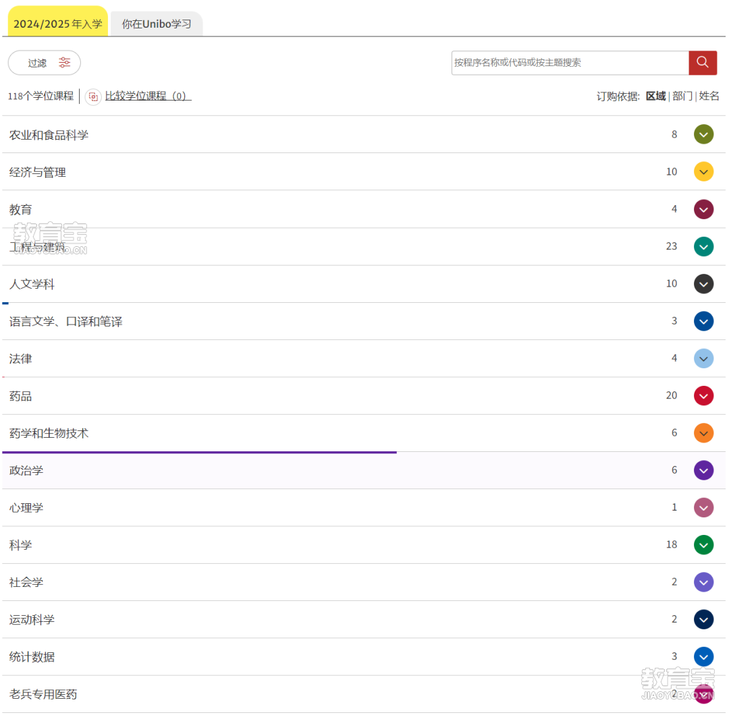
Task: Open the 统计数据 row label
Action: click(x=32, y=658)
